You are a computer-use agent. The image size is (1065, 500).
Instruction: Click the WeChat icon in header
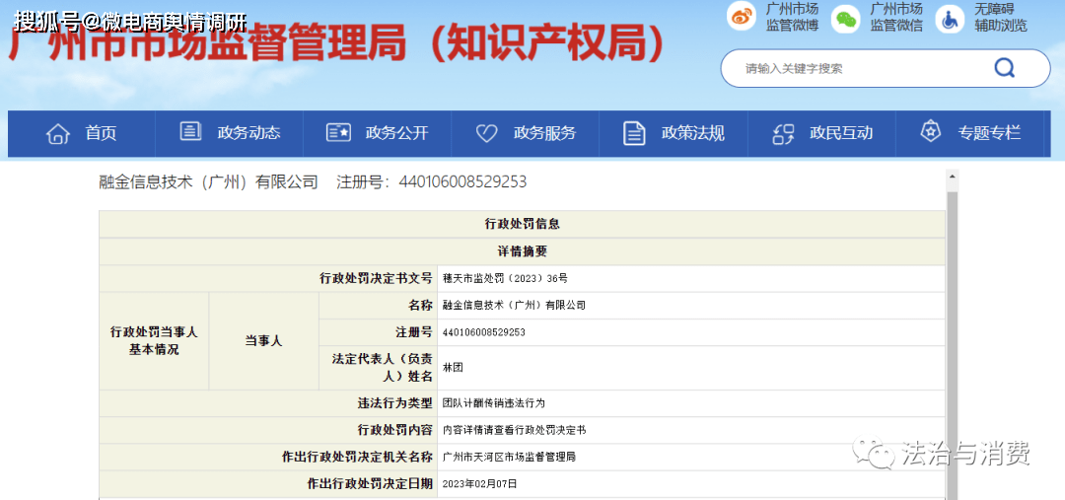tap(845, 18)
